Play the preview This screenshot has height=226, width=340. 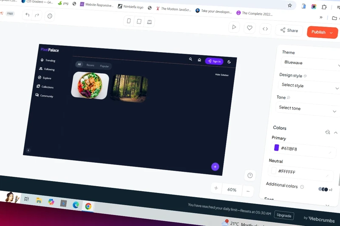[x=234, y=27]
